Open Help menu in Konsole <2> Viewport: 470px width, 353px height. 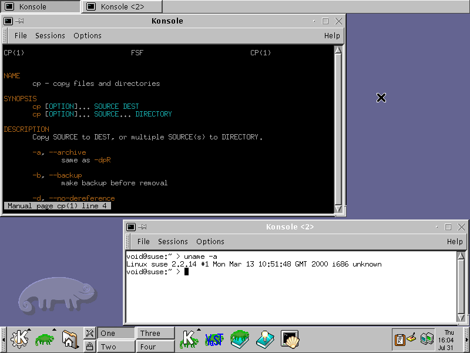tap(455, 241)
